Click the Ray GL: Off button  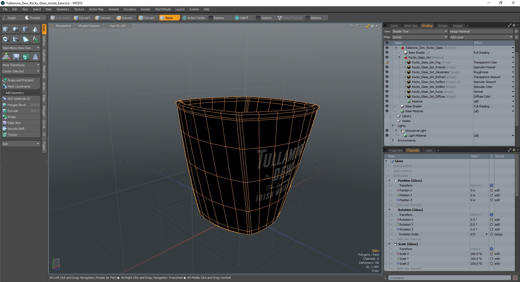[118, 26]
